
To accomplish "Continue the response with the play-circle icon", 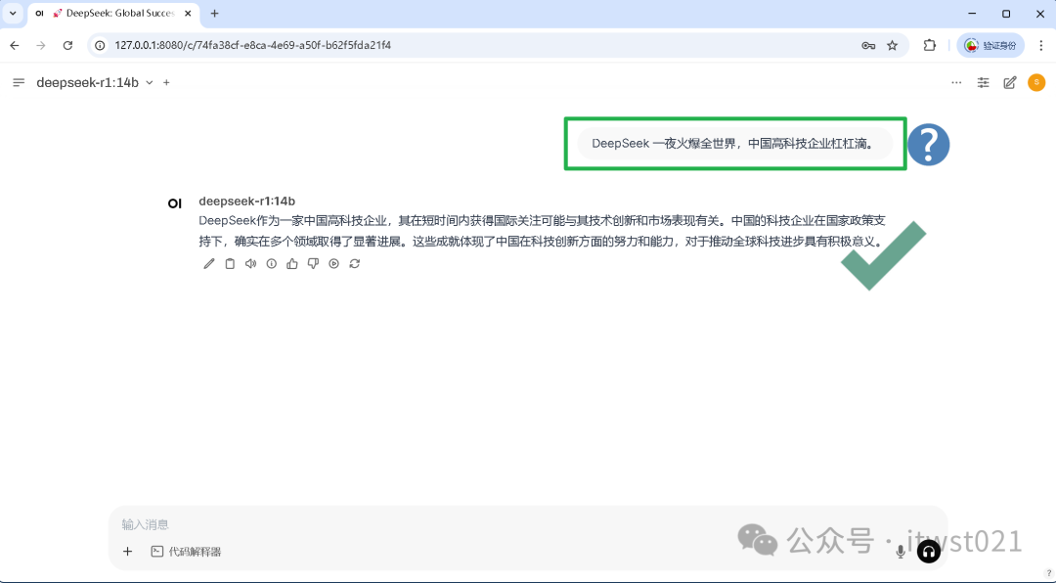I will pyautogui.click(x=333, y=263).
